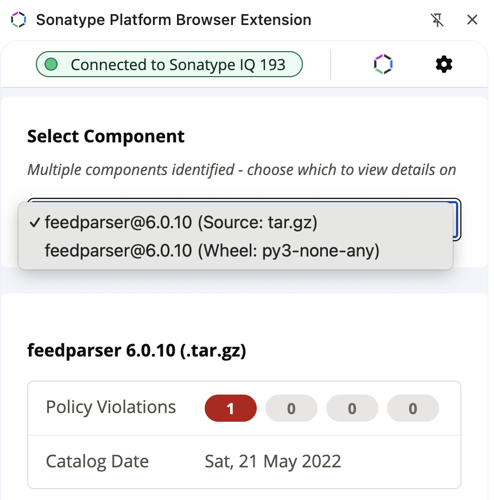This screenshot has width=494, height=500.
Task: Click the feedparser 6.0.10 (.tar.gz) heading
Action: 137,351
